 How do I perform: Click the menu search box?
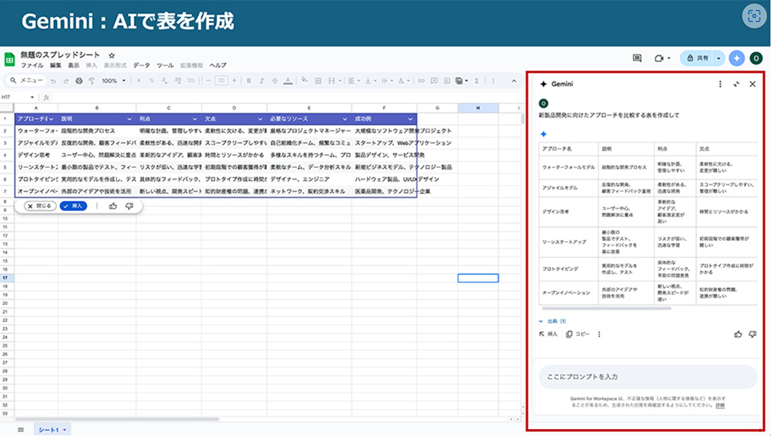click(27, 80)
